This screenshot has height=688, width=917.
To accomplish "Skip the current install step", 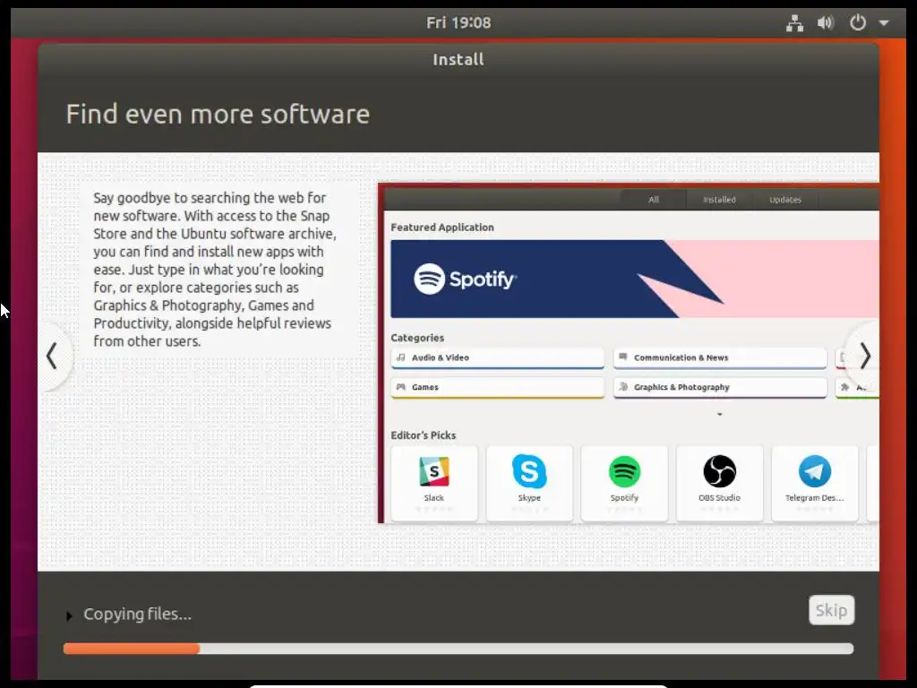I will (831, 610).
